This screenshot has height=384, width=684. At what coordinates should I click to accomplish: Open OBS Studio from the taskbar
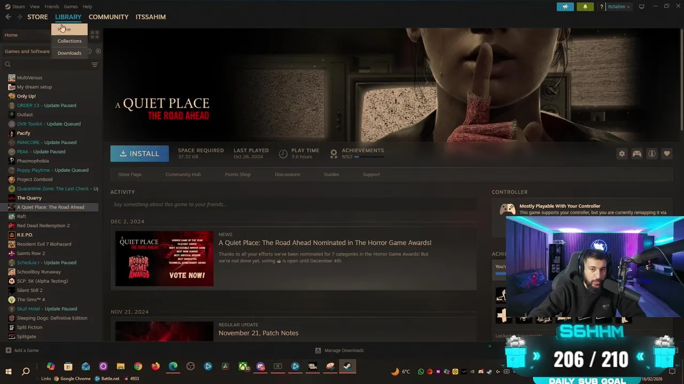tap(190, 366)
